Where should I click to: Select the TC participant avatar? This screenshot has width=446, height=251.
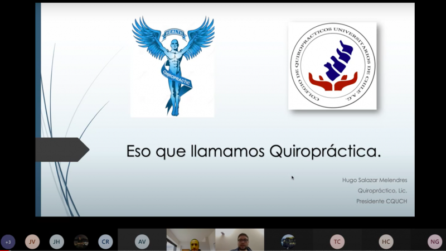[337, 242]
